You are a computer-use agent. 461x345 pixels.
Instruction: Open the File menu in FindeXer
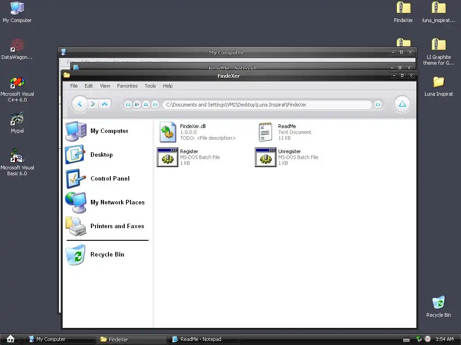coord(74,86)
